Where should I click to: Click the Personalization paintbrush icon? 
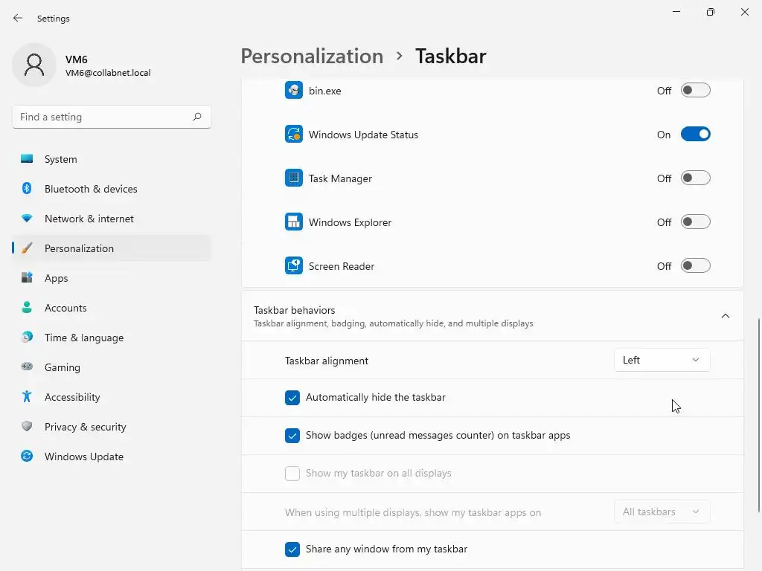click(27, 248)
